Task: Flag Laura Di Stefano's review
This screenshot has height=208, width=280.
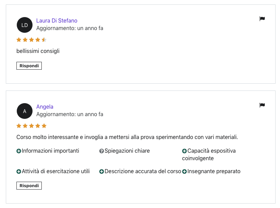Action: click(262, 19)
